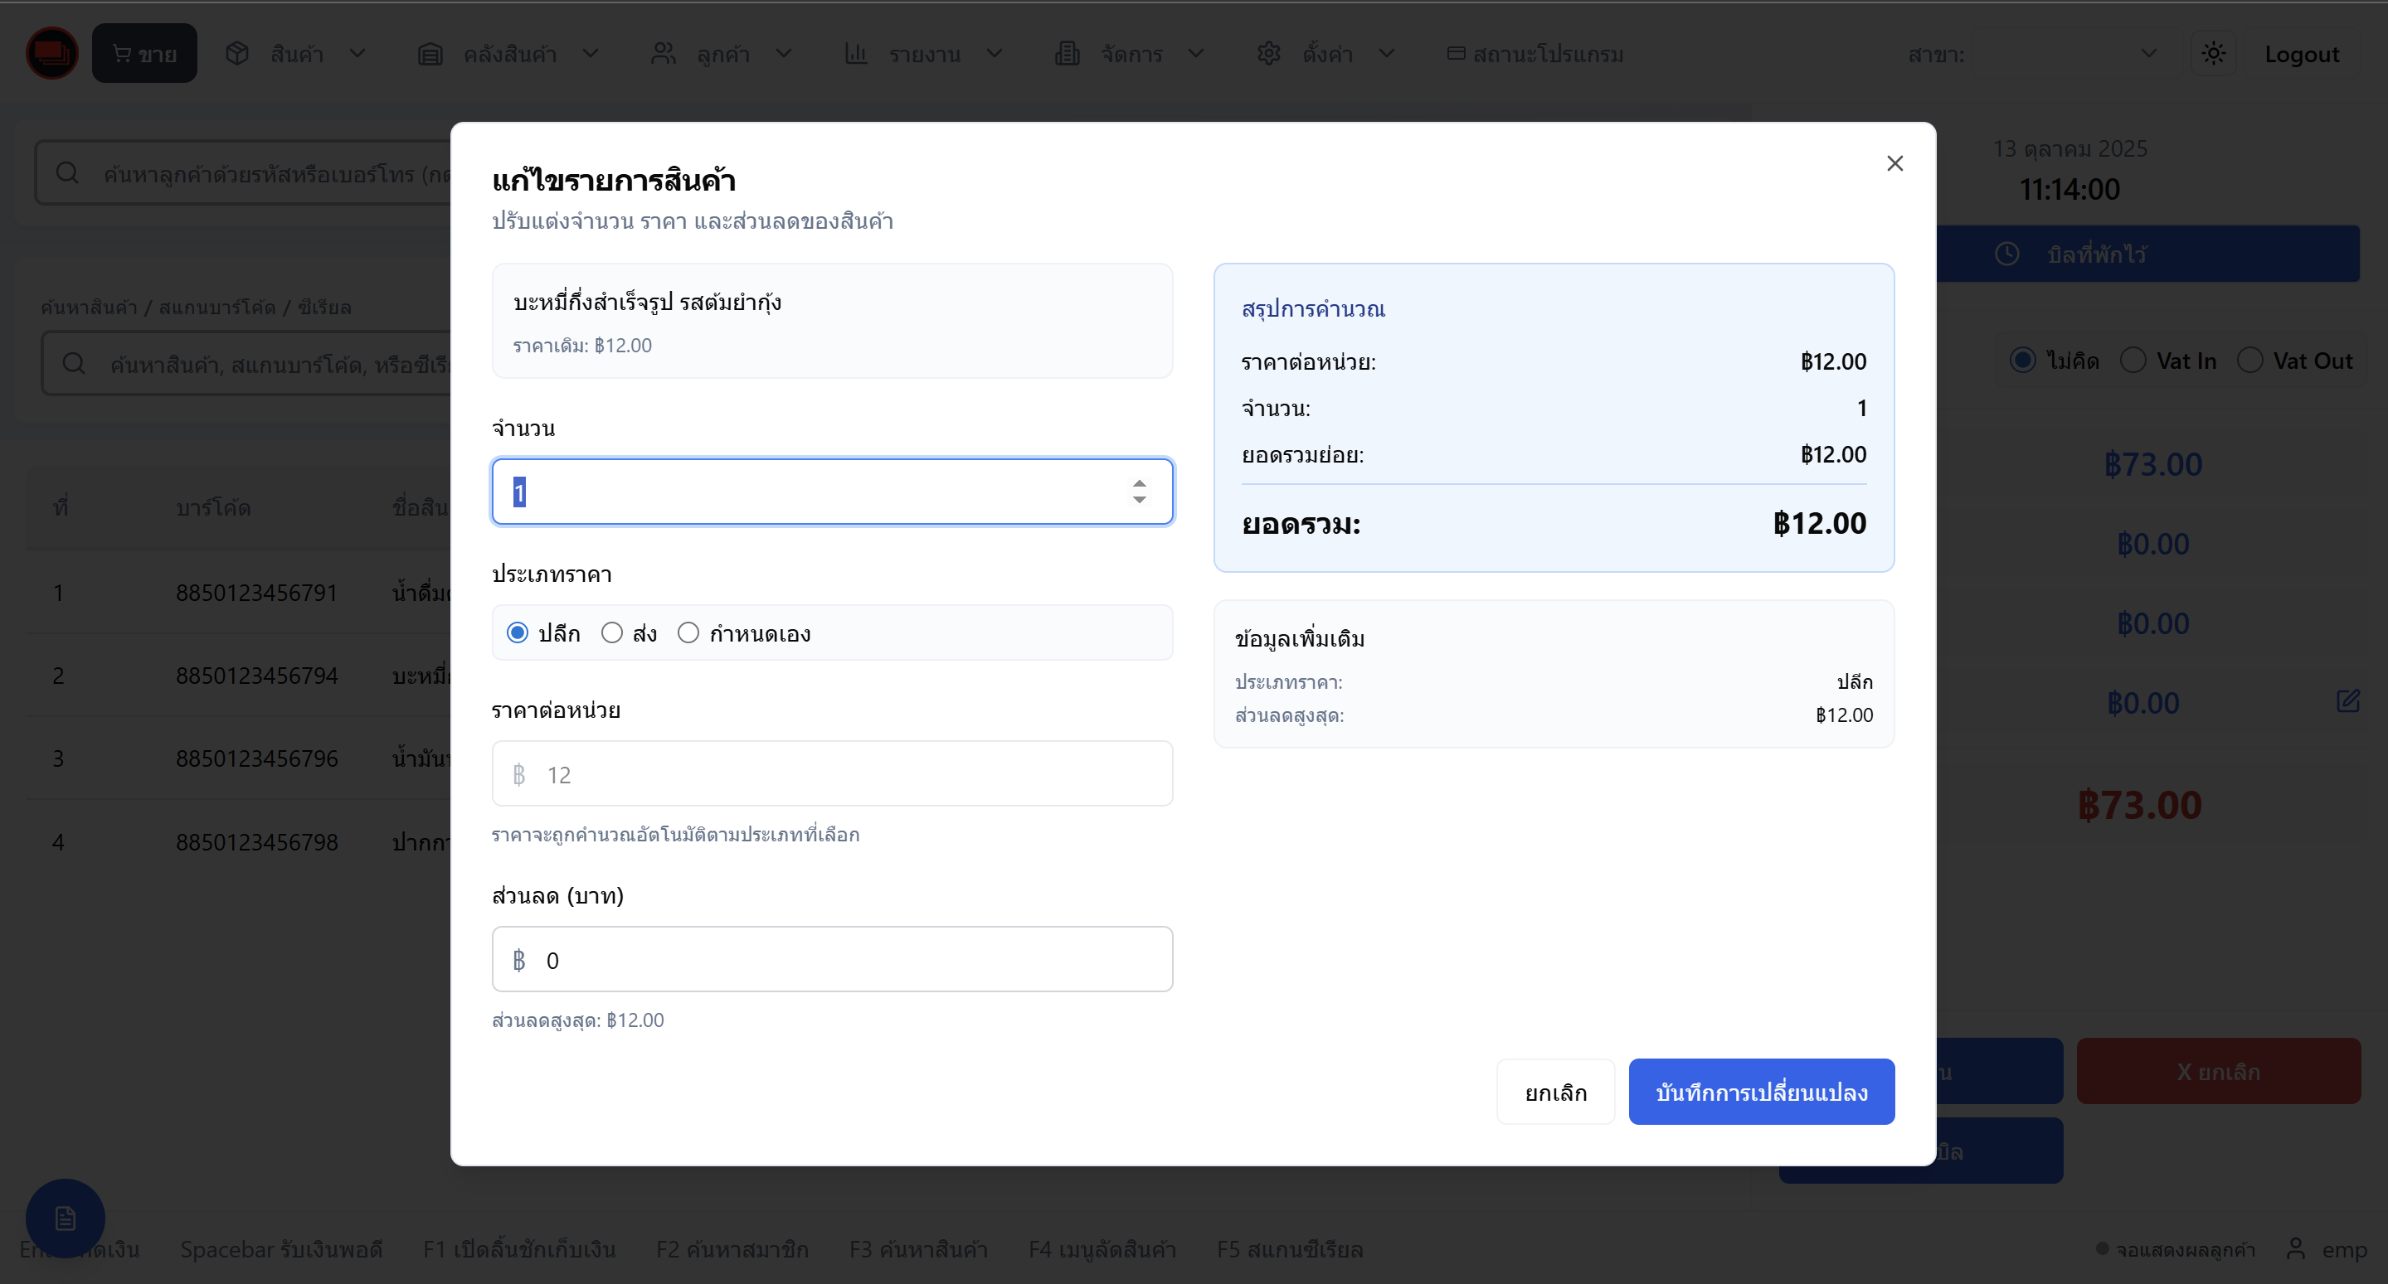Open the รายงาน reports dropdown
The image size is (2388, 1284).
tap(923, 54)
